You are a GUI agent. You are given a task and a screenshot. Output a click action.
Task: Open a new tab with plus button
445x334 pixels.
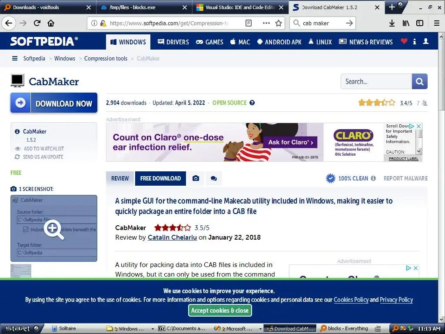(392, 7)
